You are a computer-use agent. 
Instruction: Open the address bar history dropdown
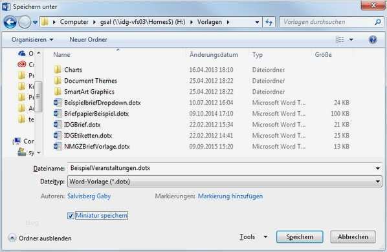(257, 23)
